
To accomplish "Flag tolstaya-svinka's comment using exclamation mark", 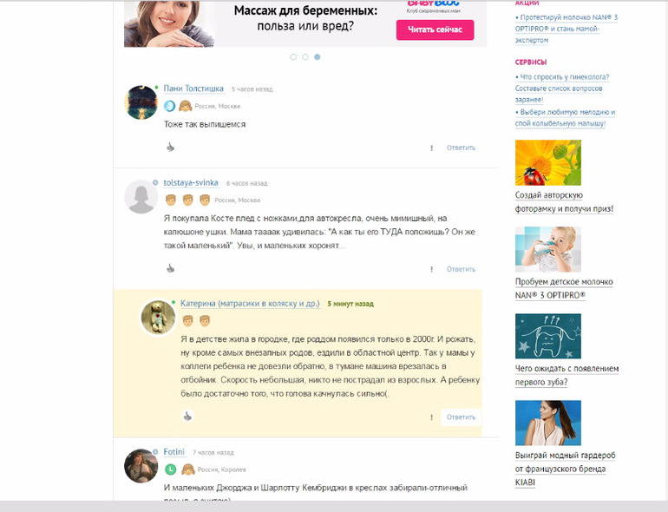I will click(x=431, y=269).
